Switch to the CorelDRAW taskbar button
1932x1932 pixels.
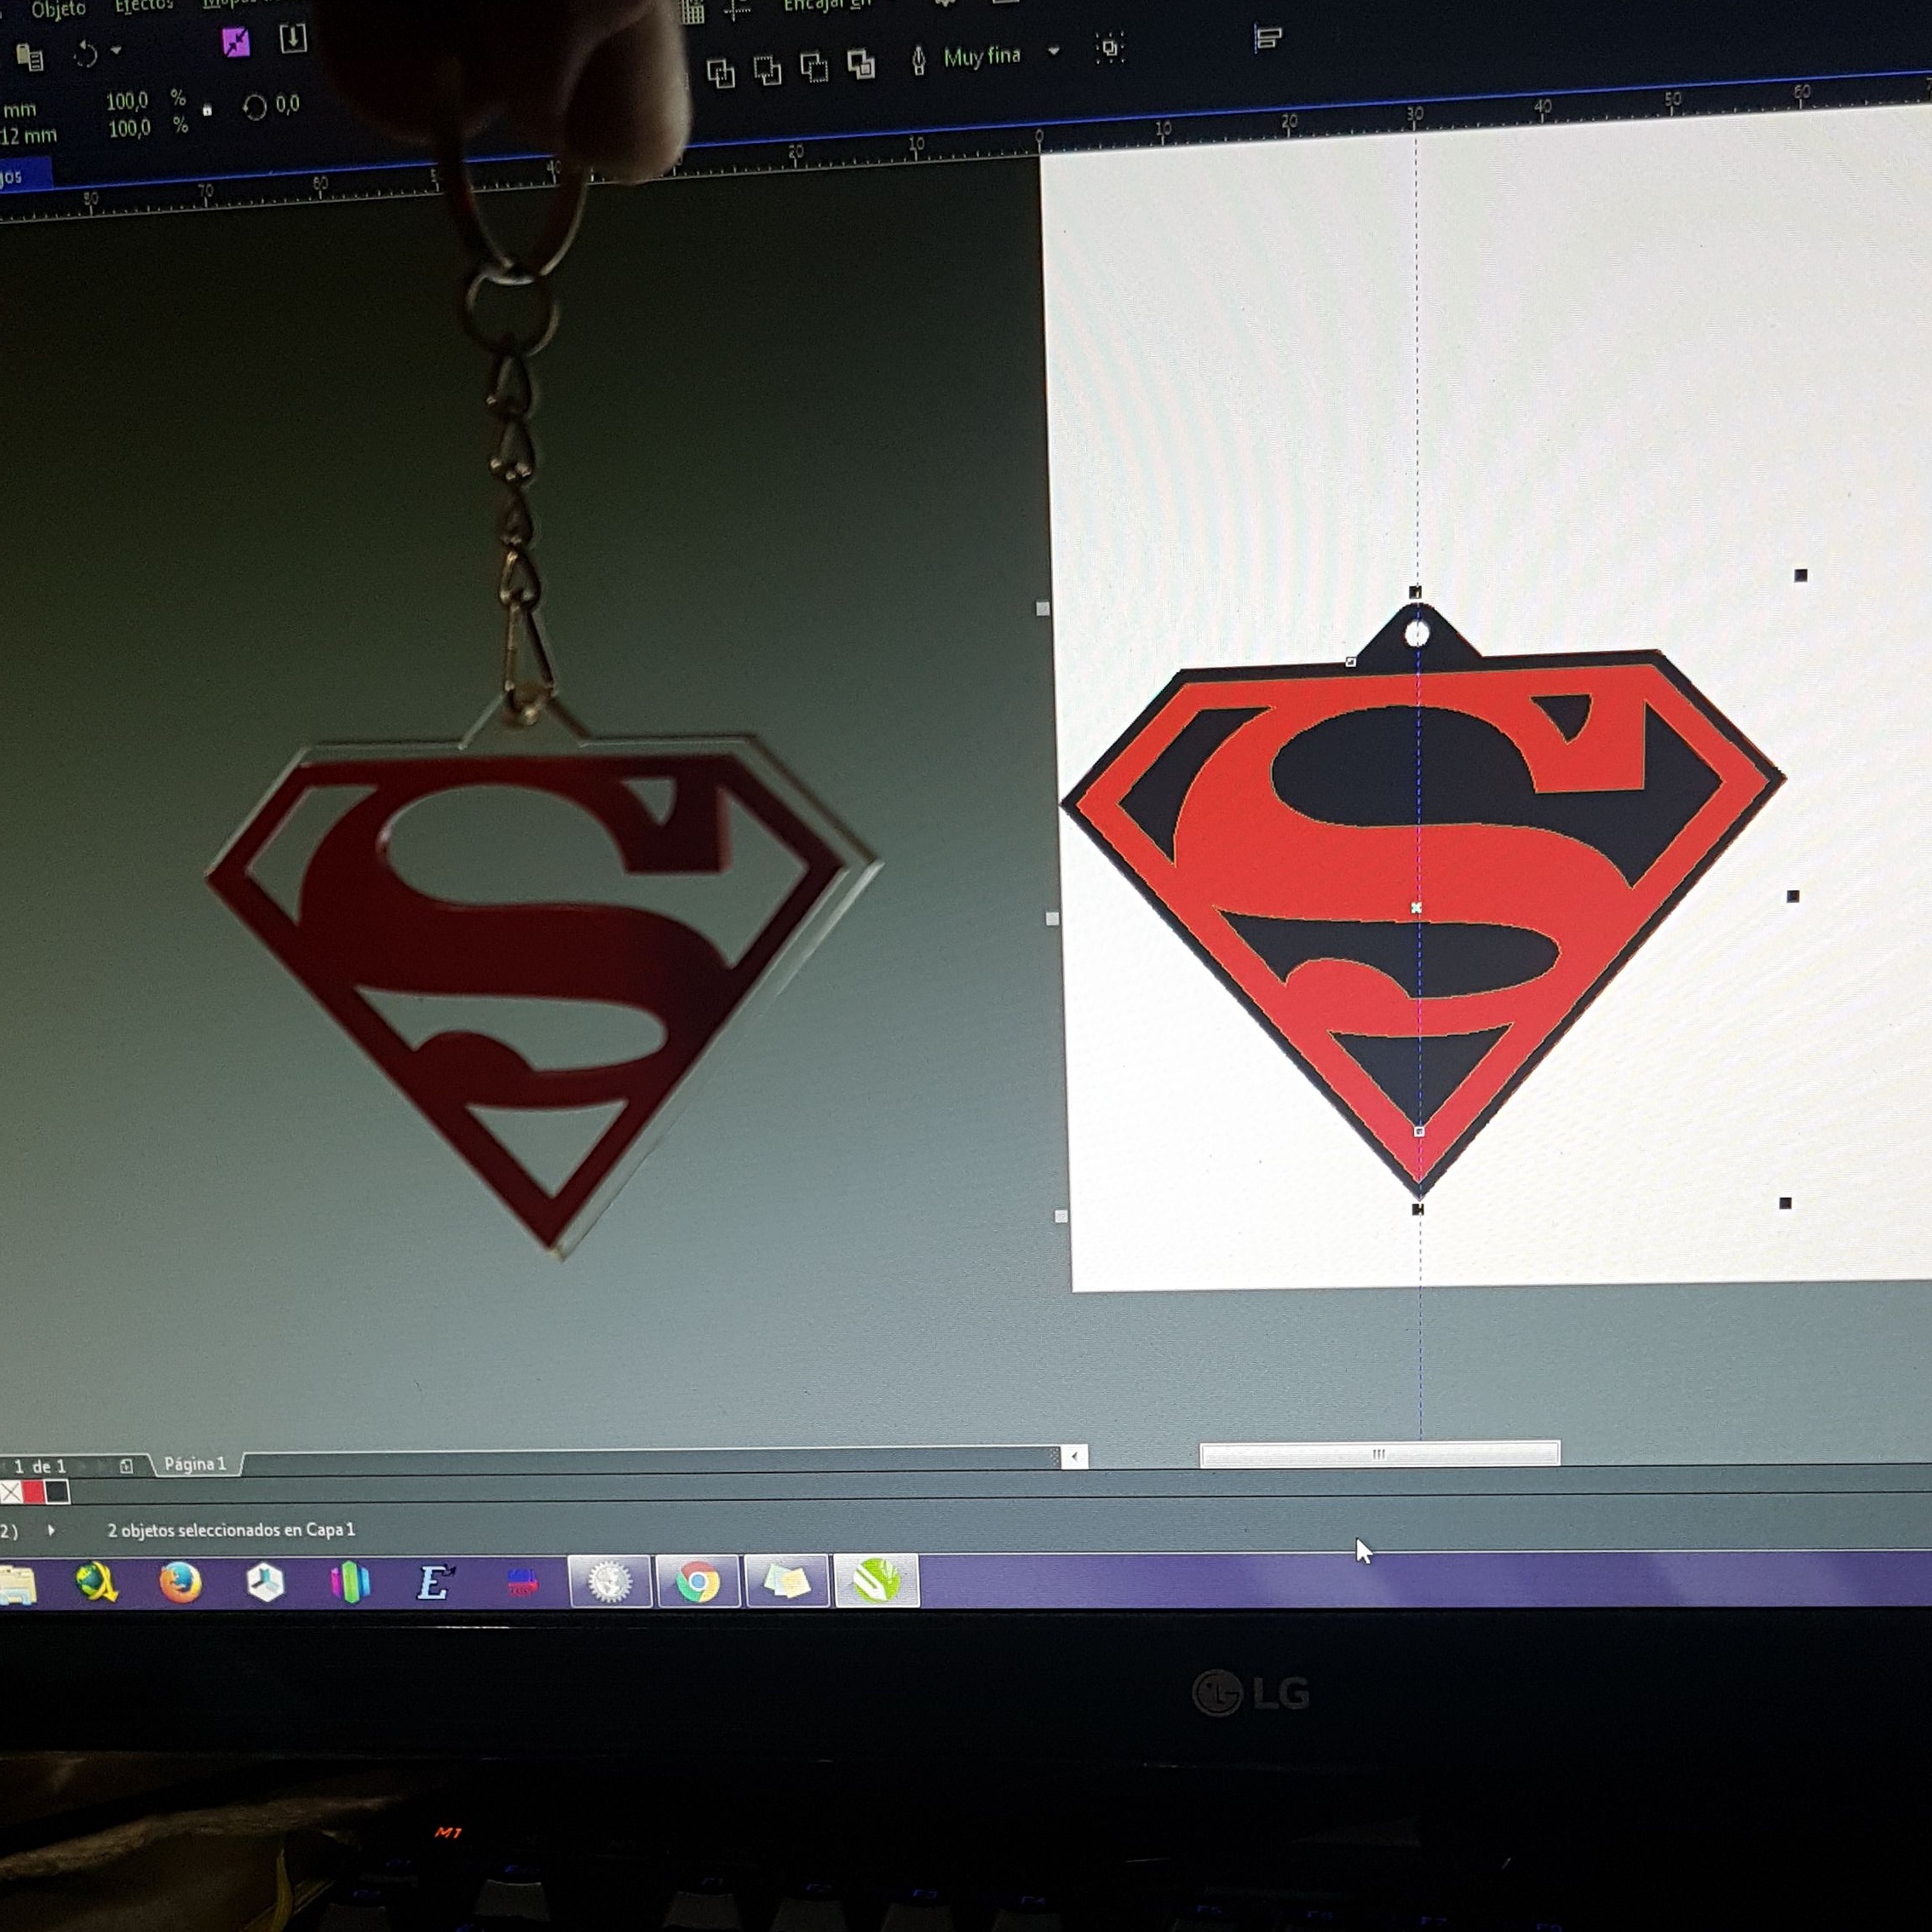pos(876,1581)
